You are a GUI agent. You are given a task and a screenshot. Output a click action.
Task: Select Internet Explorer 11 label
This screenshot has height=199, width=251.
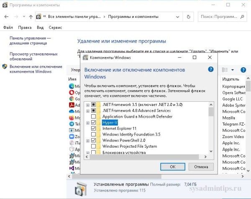tap(119, 128)
